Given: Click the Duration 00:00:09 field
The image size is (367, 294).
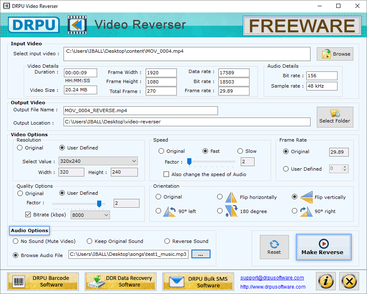Looking at the screenshot, I should pyautogui.click(x=81, y=73).
